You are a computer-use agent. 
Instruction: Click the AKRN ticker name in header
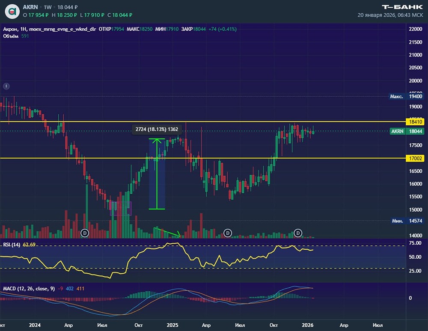(x=30, y=7)
